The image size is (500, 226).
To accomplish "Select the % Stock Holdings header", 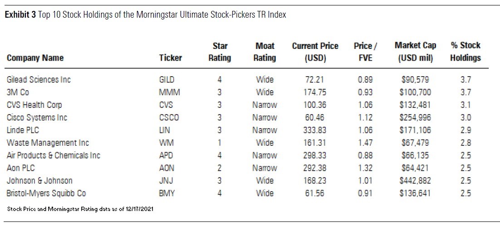I will point(466,52).
